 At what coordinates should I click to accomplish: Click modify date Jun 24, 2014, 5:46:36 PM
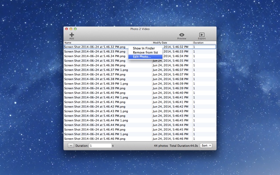pyautogui.click(x=170, y=65)
